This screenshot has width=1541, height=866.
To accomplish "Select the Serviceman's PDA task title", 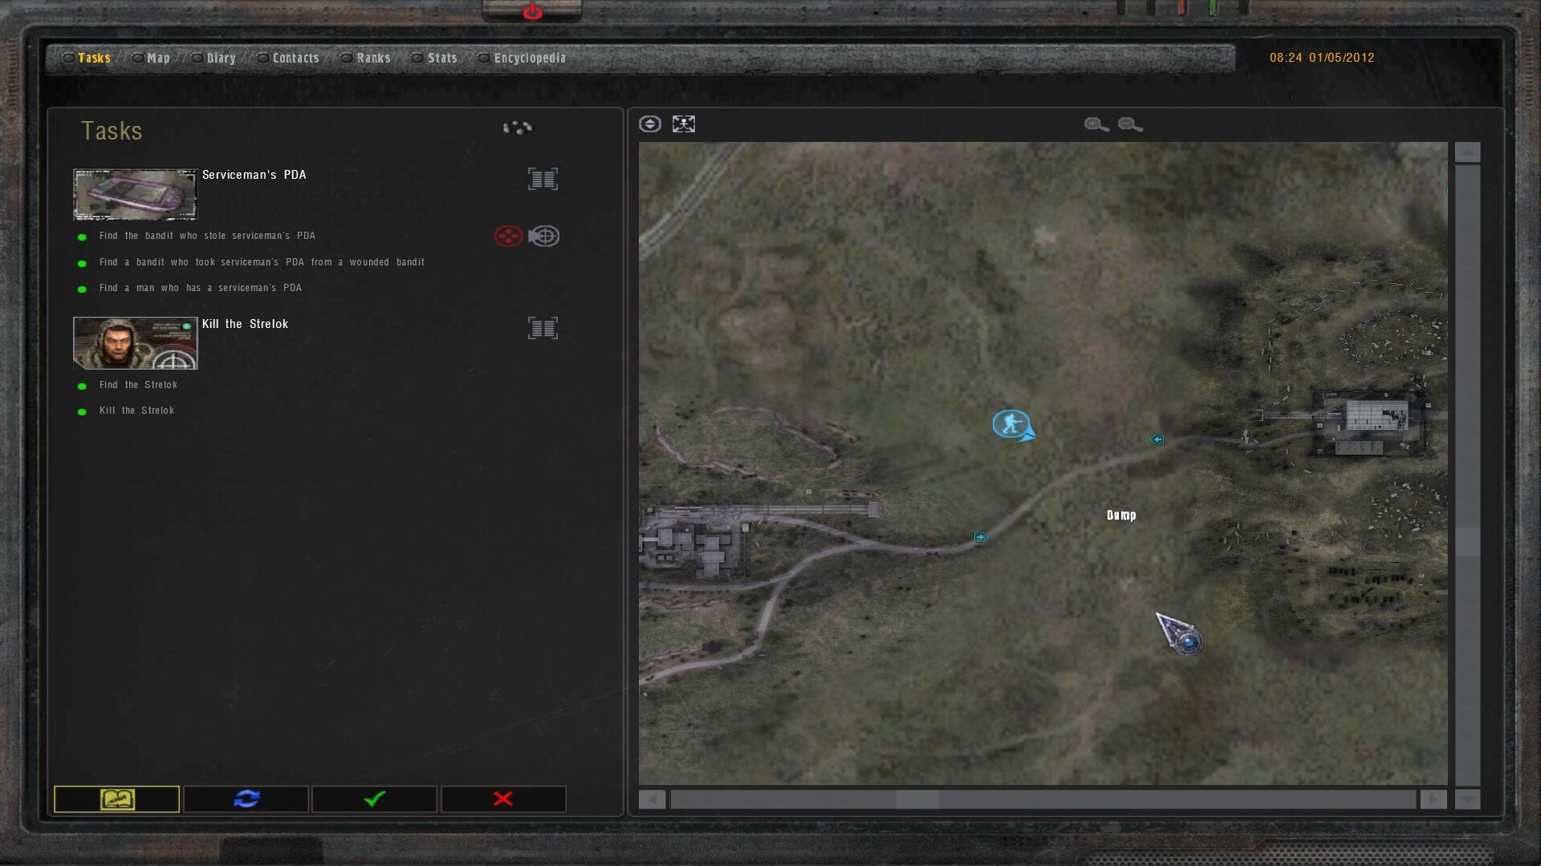I will click(254, 175).
